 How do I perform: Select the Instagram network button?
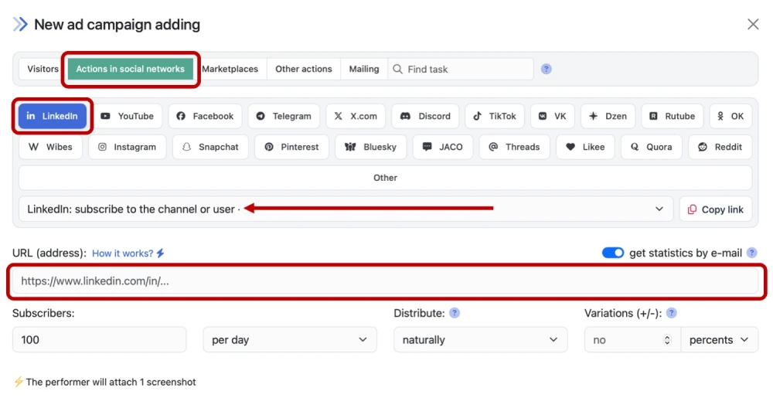(x=127, y=147)
